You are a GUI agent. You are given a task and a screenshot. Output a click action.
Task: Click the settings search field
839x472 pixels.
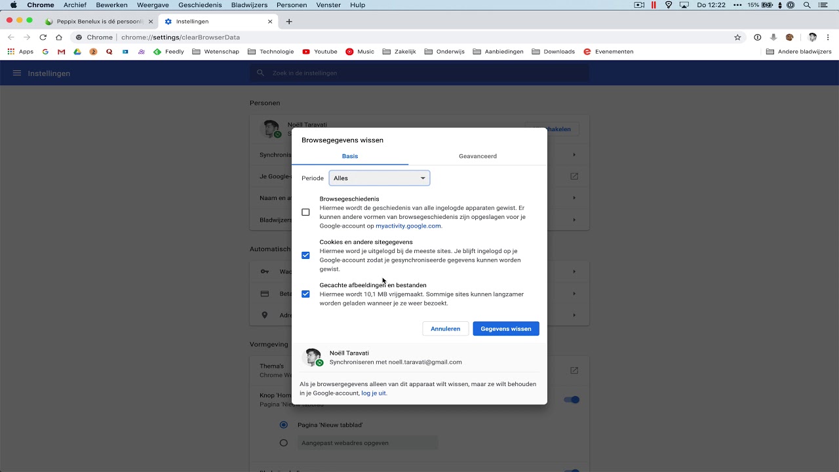click(x=419, y=73)
